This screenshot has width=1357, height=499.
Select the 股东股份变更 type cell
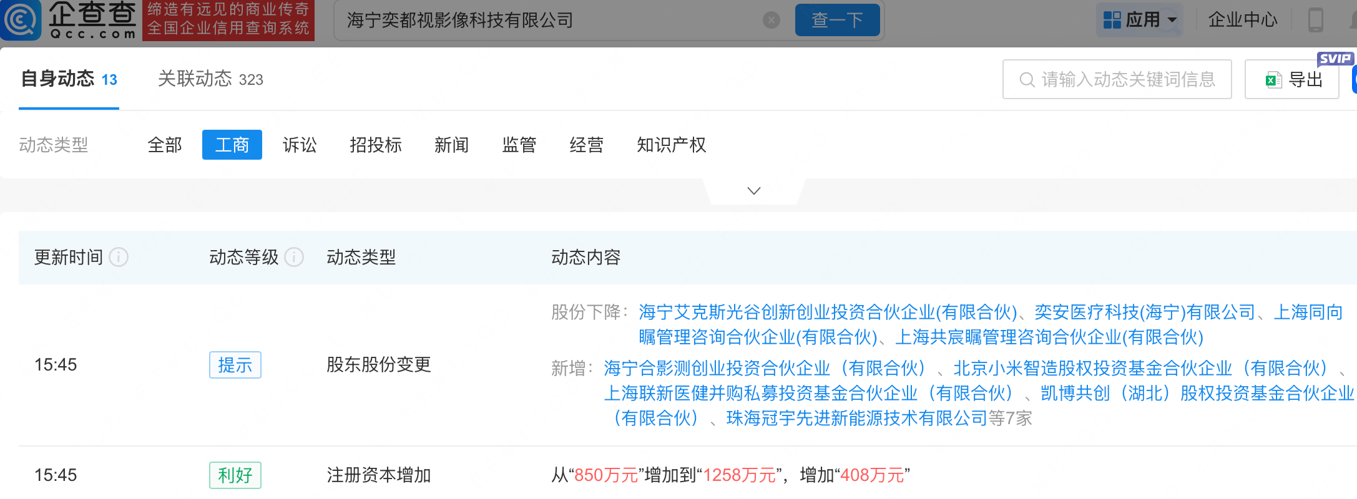click(379, 365)
